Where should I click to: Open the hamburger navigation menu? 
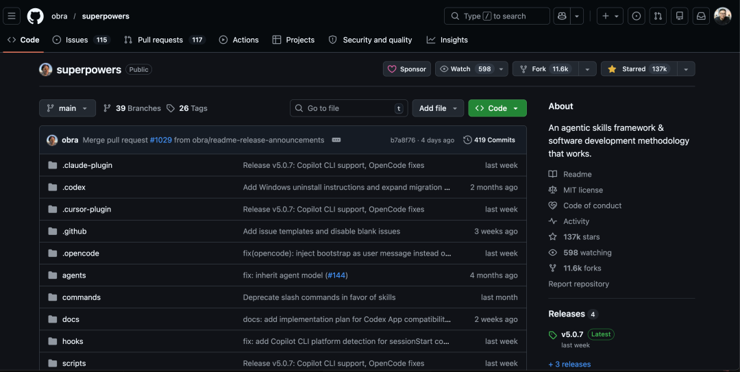[x=12, y=16]
